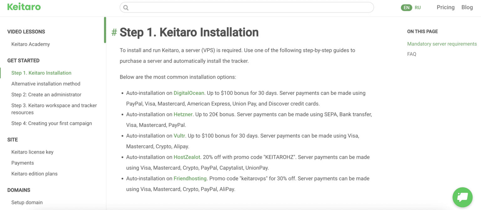Open the green chat widget icon
The height and width of the screenshot is (210, 481).
pos(463,197)
